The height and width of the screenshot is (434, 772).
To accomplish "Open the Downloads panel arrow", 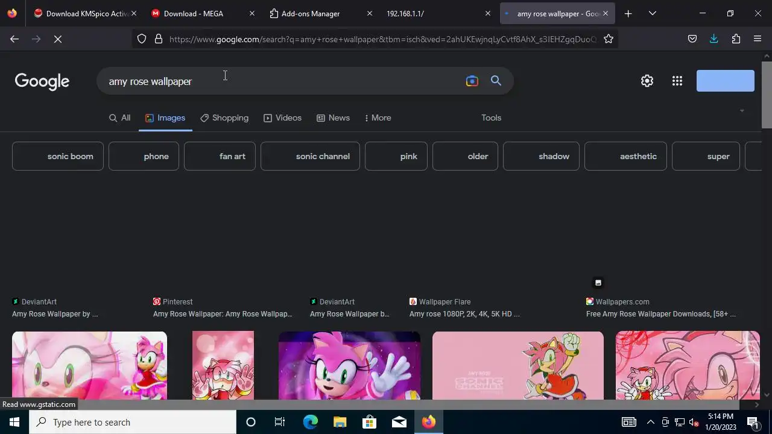I will 714,39.
